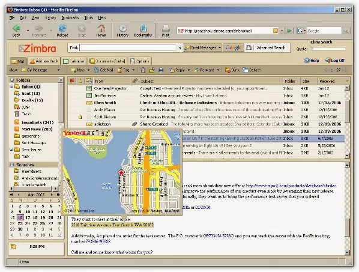Collapse the Searches section header
Screen dimensions: 359x272
[12, 165]
